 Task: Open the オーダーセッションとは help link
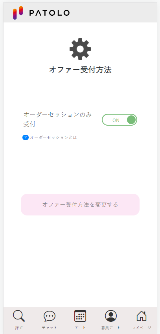tap(53, 137)
